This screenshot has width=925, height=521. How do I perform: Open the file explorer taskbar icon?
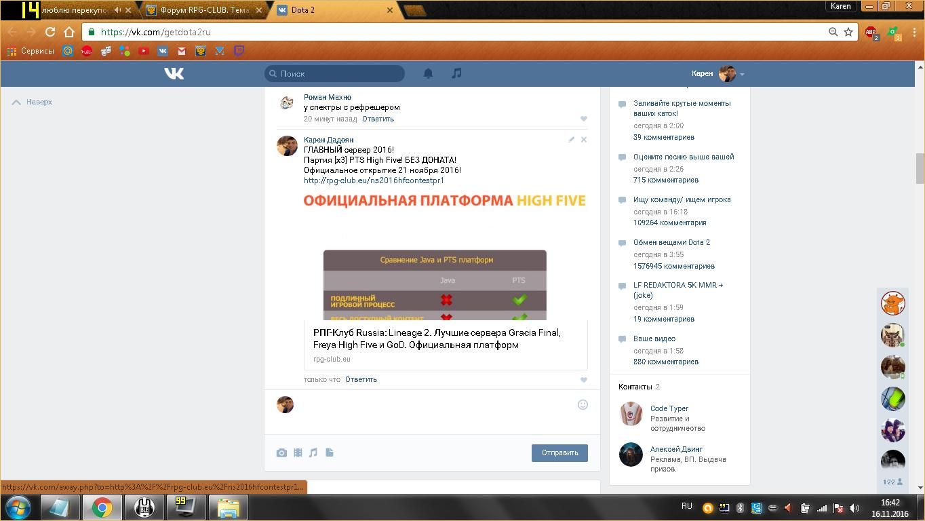[x=228, y=507]
